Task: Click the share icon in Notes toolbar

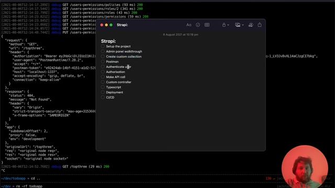Action: [260, 25]
